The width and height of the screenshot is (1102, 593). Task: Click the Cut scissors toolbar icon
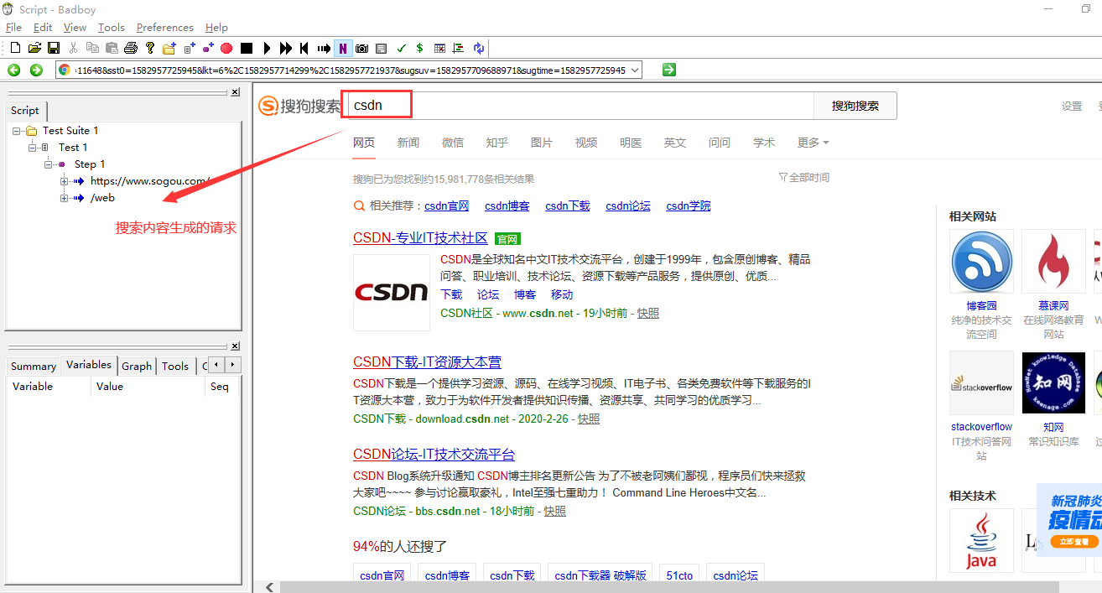coord(73,48)
